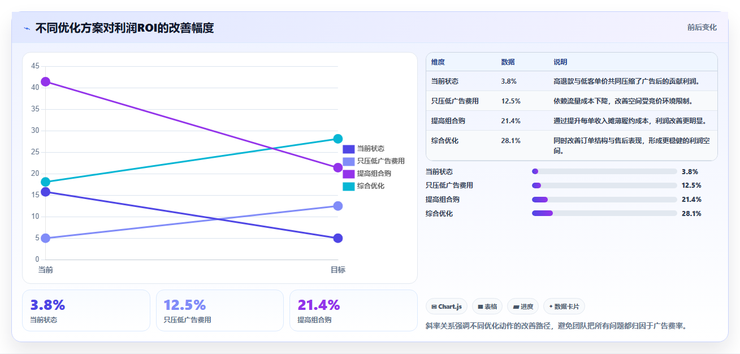This screenshot has height=354, width=740.
Task: Click the cyan 综合优化 data point at 当前
Action: click(x=46, y=182)
